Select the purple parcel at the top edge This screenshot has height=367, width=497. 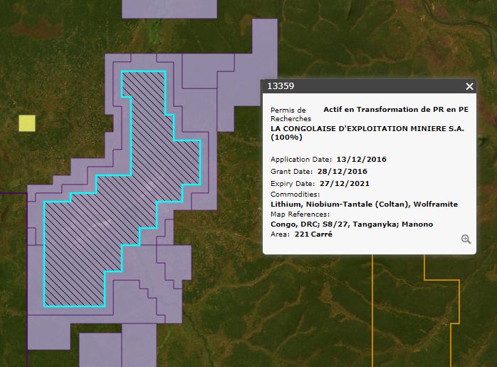pos(169,9)
